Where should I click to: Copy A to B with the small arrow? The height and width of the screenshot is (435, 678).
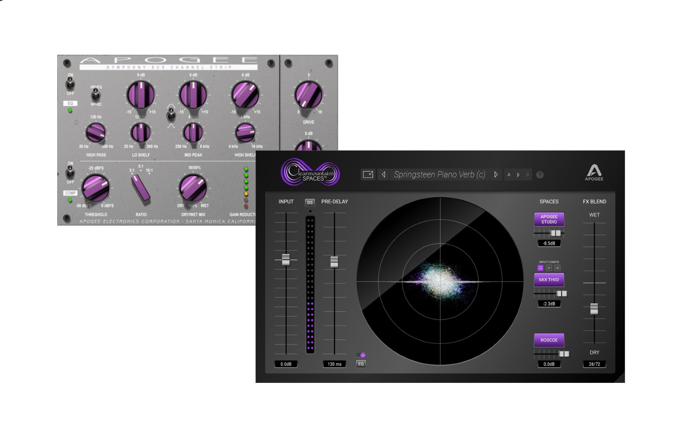click(x=518, y=175)
